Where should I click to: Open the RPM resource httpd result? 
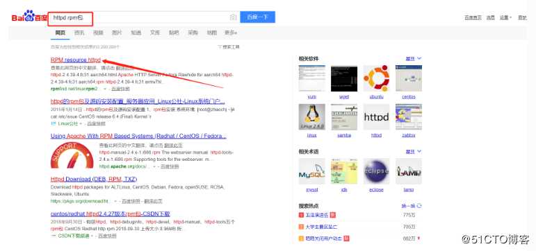pos(76,60)
